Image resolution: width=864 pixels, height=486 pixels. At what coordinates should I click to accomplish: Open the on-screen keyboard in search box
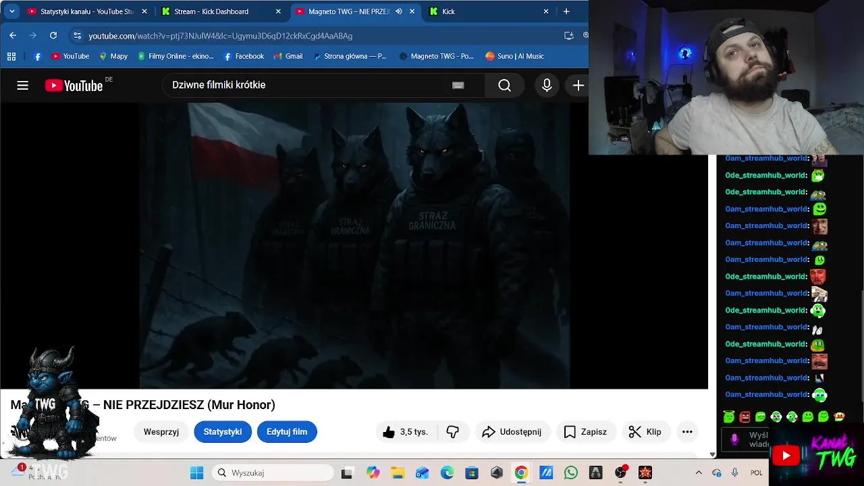458,85
